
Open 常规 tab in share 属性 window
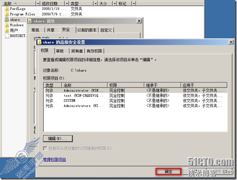37,30
